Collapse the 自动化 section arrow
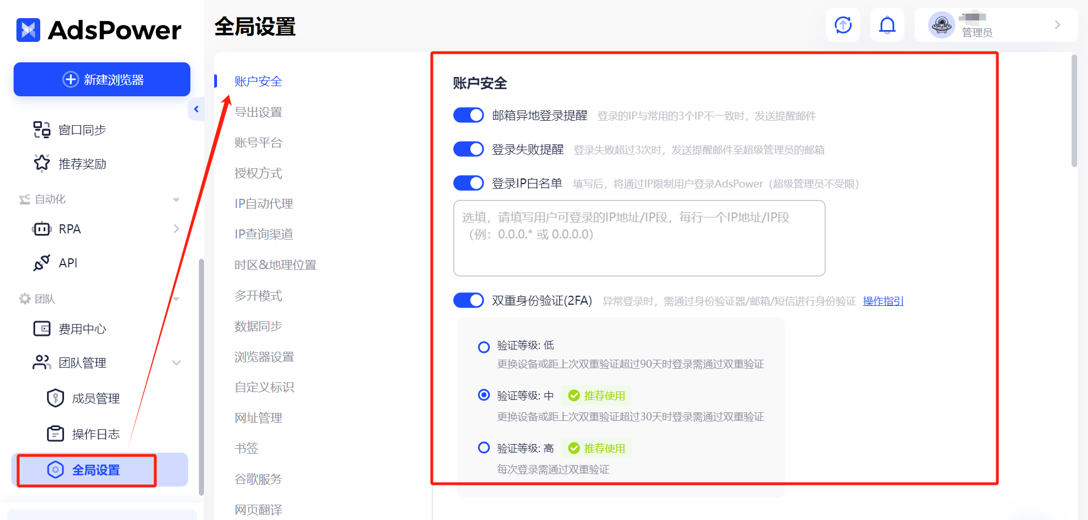This screenshot has height=520, width=1088. pos(176,199)
